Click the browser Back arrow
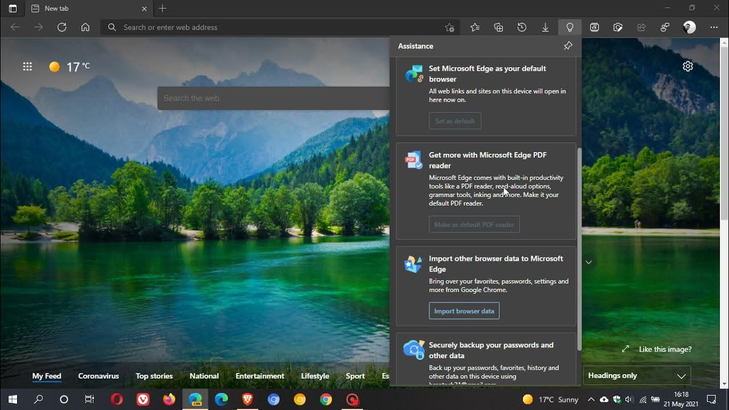The image size is (729, 410). (x=15, y=27)
